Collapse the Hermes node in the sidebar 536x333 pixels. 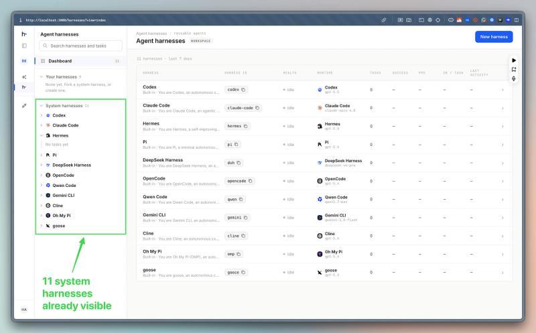(42, 135)
